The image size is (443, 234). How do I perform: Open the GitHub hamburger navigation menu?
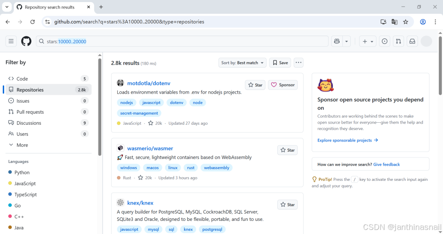tap(11, 41)
